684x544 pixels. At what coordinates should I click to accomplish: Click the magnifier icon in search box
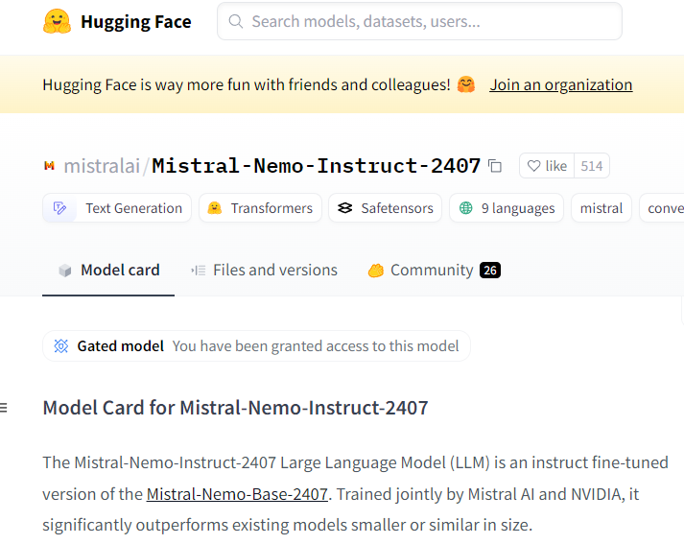[236, 21]
